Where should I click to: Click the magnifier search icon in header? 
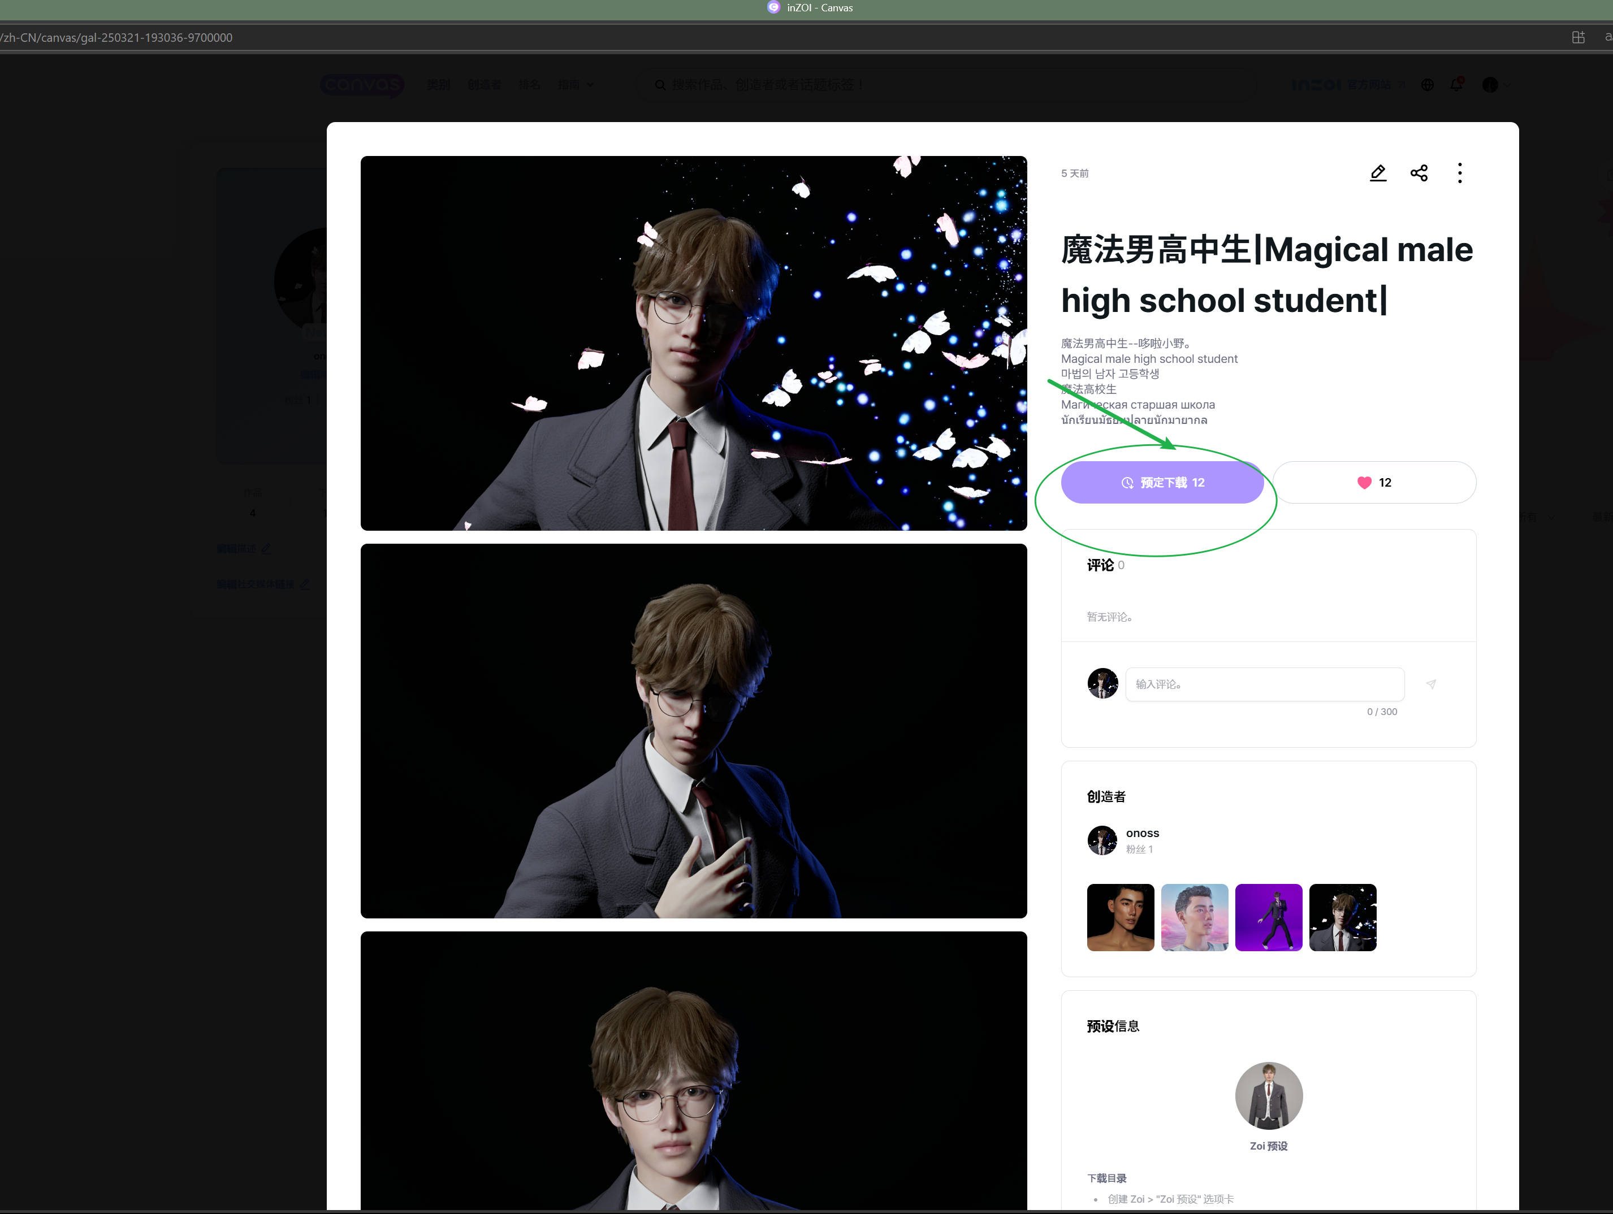(x=660, y=85)
